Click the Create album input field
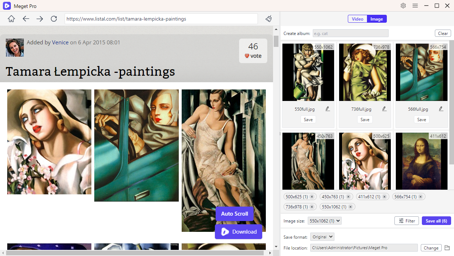The width and height of the screenshot is (454, 256). pos(350,33)
